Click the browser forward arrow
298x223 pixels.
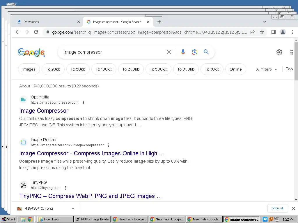[27, 32]
